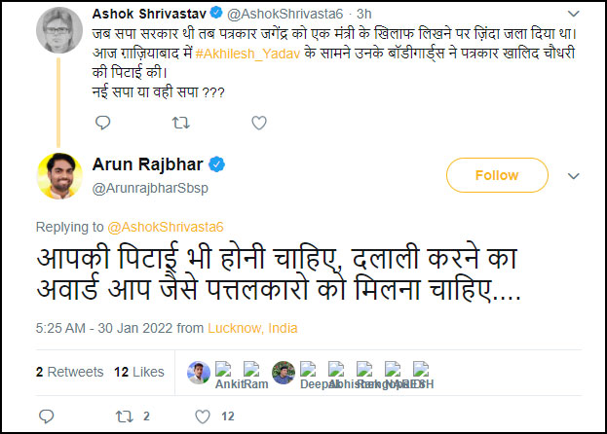View the 12 Likes list

[139, 372]
